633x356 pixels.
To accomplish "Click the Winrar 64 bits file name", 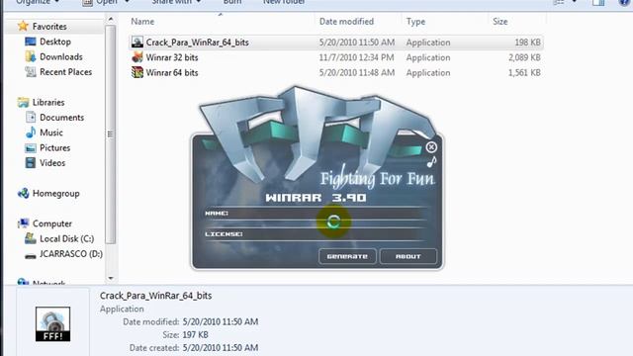I will (172, 72).
